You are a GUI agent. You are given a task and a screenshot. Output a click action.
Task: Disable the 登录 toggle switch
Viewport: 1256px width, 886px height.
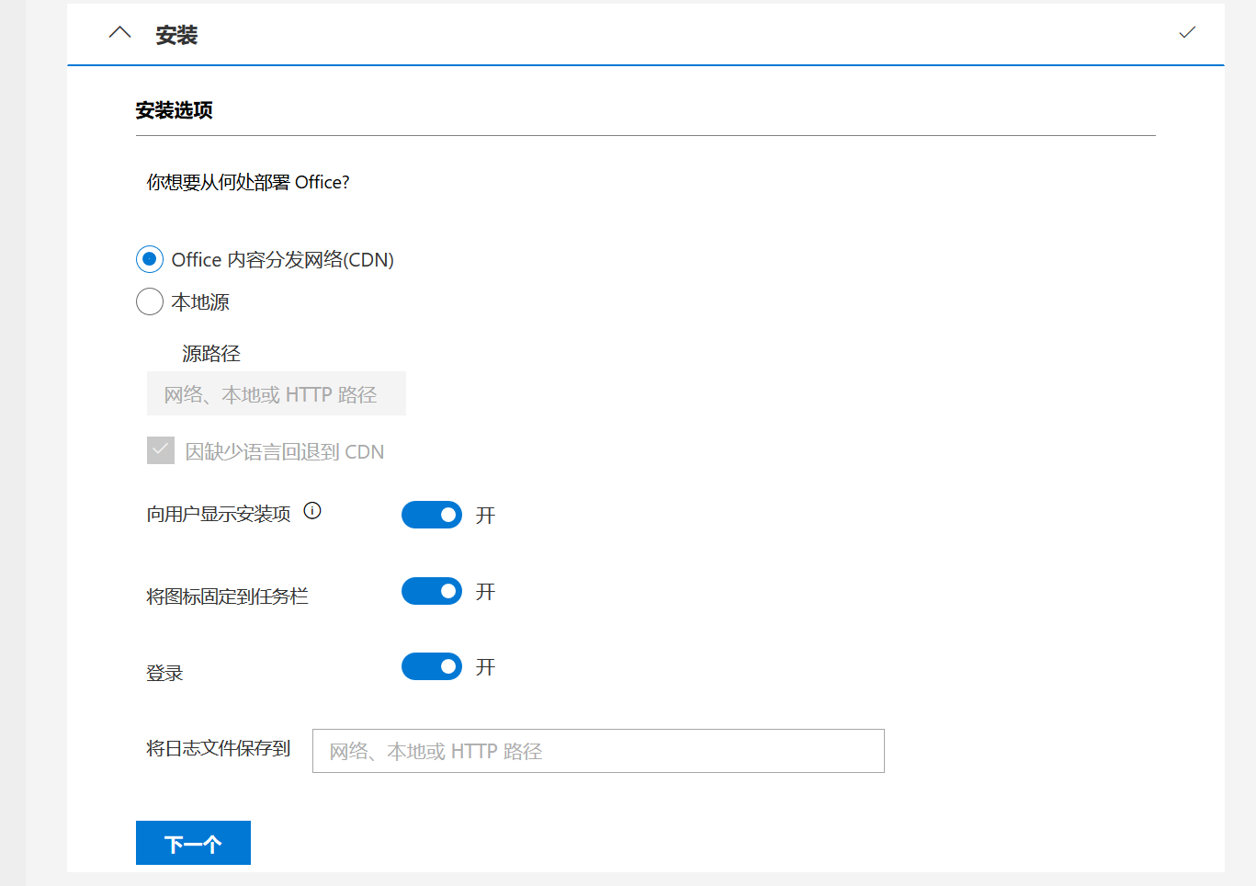coord(432,666)
